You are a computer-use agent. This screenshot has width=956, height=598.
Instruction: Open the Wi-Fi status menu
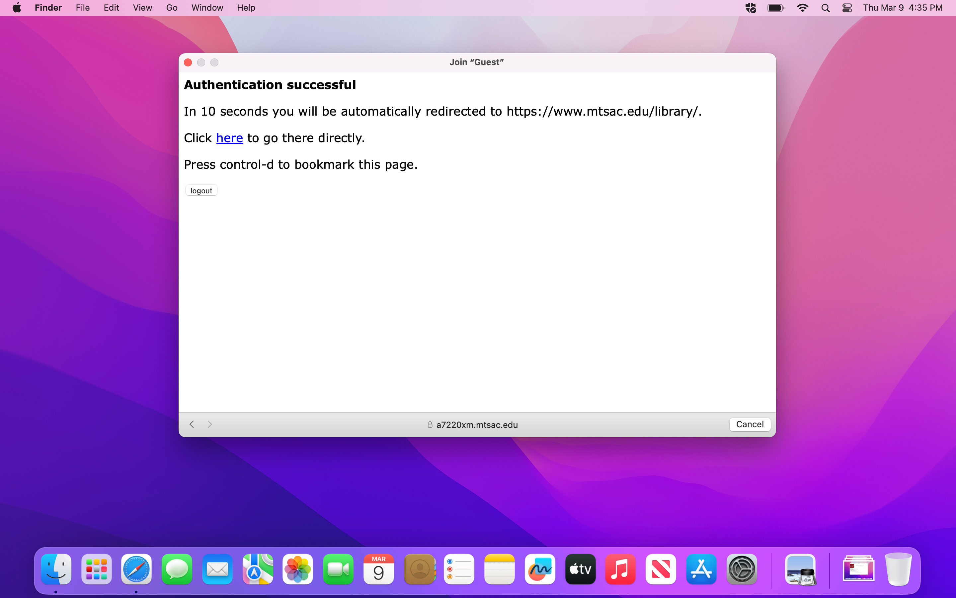(x=802, y=8)
